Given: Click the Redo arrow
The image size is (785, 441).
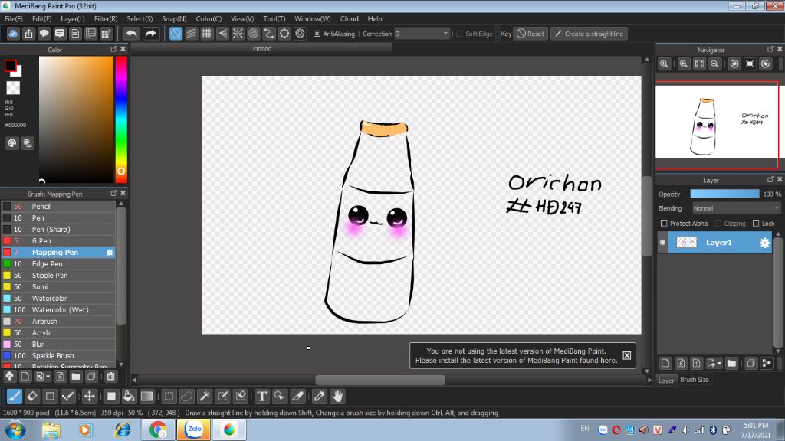Looking at the screenshot, I should coord(150,34).
